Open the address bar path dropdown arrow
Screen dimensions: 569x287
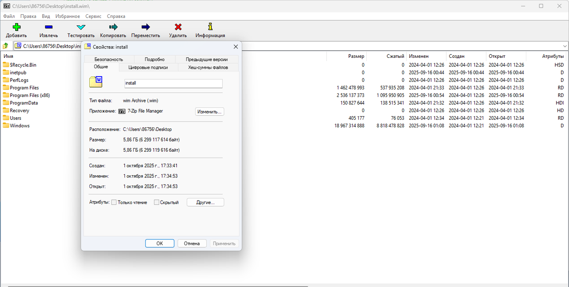pos(565,46)
